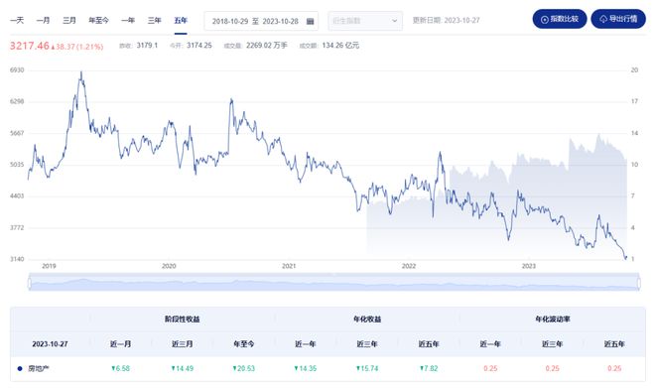The image size is (655, 388).
Task: Click the chart range navigator bar
Action: pyautogui.click(x=334, y=283)
